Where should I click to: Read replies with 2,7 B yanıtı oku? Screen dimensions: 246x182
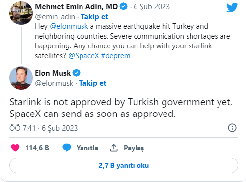(x=124, y=165)
